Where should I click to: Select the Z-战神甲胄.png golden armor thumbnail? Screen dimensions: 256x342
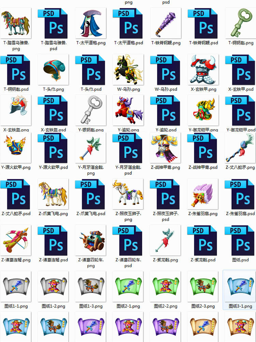coord(166,148)
